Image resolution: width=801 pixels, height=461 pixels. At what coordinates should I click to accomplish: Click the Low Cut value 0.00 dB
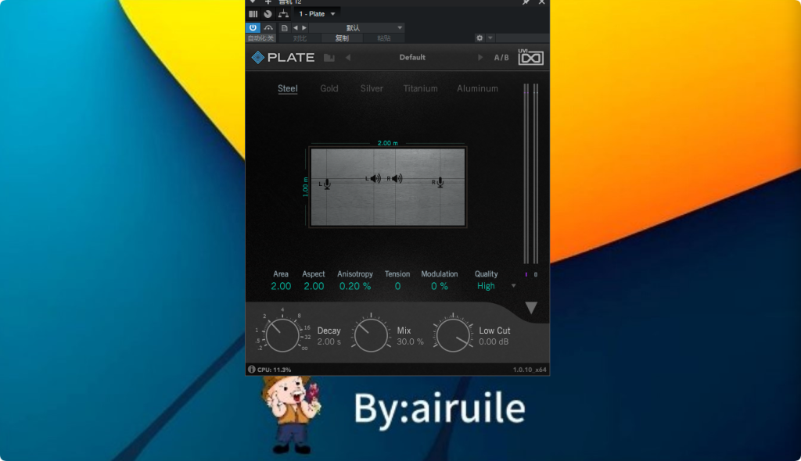point(494,341)
